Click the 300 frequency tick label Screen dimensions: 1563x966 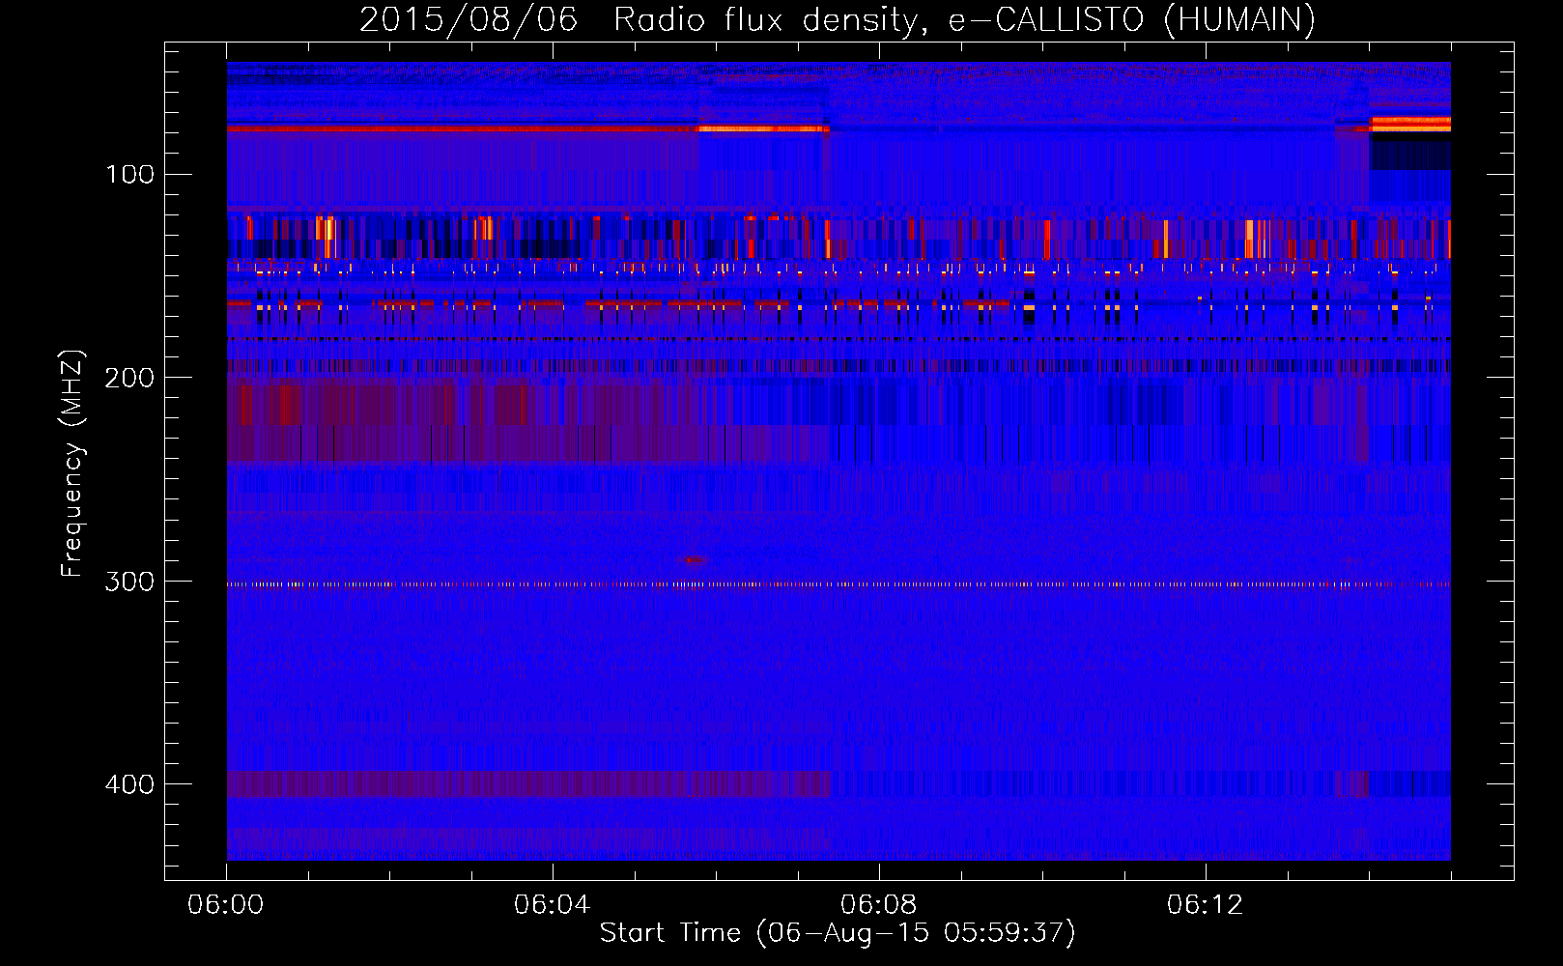click(x=130, y=581)
